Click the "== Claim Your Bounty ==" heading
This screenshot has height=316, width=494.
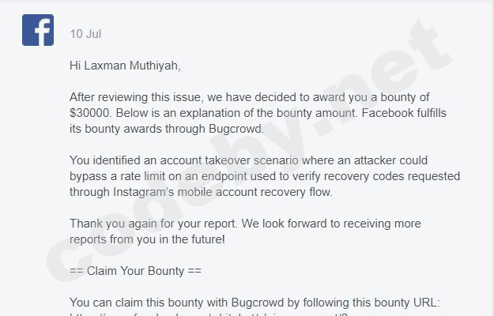pyautogui.click(x=135, y=271)
